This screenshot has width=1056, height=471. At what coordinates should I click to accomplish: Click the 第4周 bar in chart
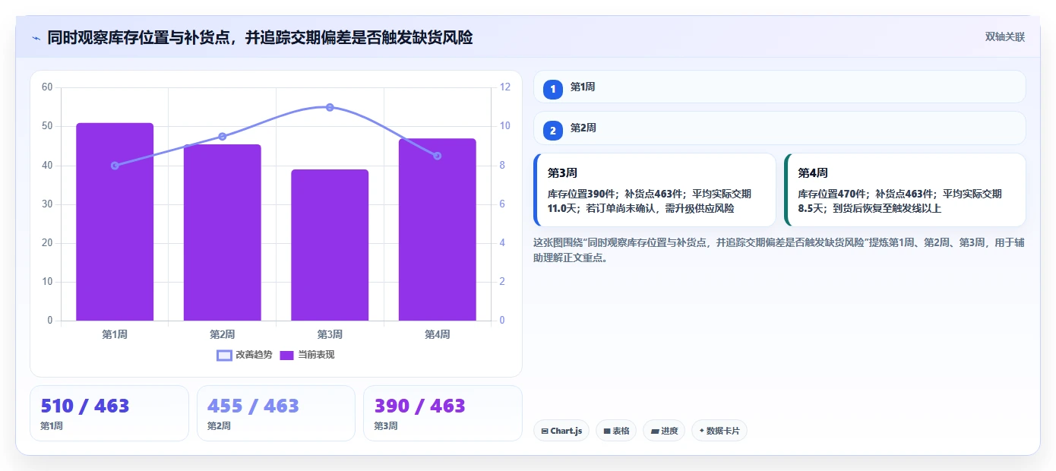(438, 229)
